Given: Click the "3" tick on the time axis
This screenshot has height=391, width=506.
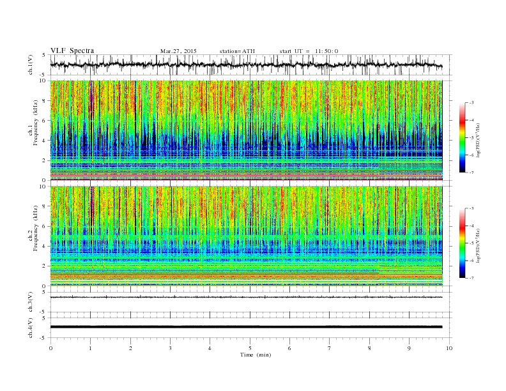Looking at the screenshot, I should (x=170, y=348).
